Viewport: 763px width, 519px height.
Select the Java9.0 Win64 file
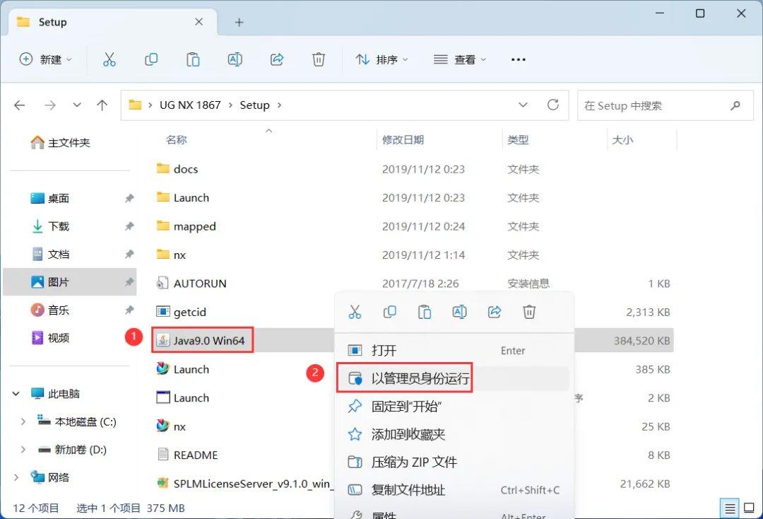tap(201, 340)
